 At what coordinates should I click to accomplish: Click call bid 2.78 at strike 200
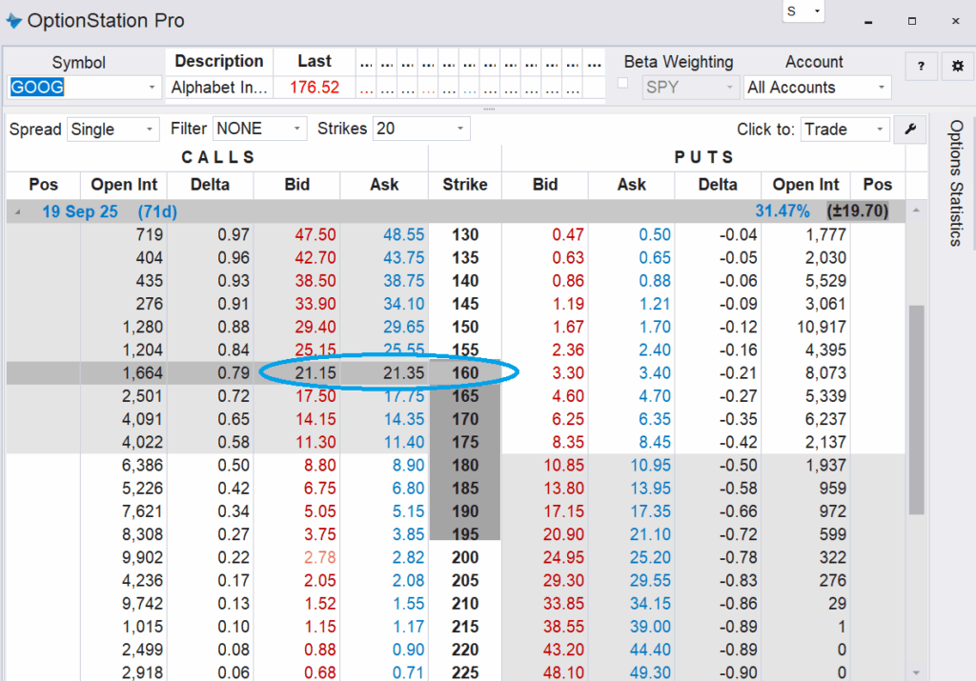click(x=319, y=557)
